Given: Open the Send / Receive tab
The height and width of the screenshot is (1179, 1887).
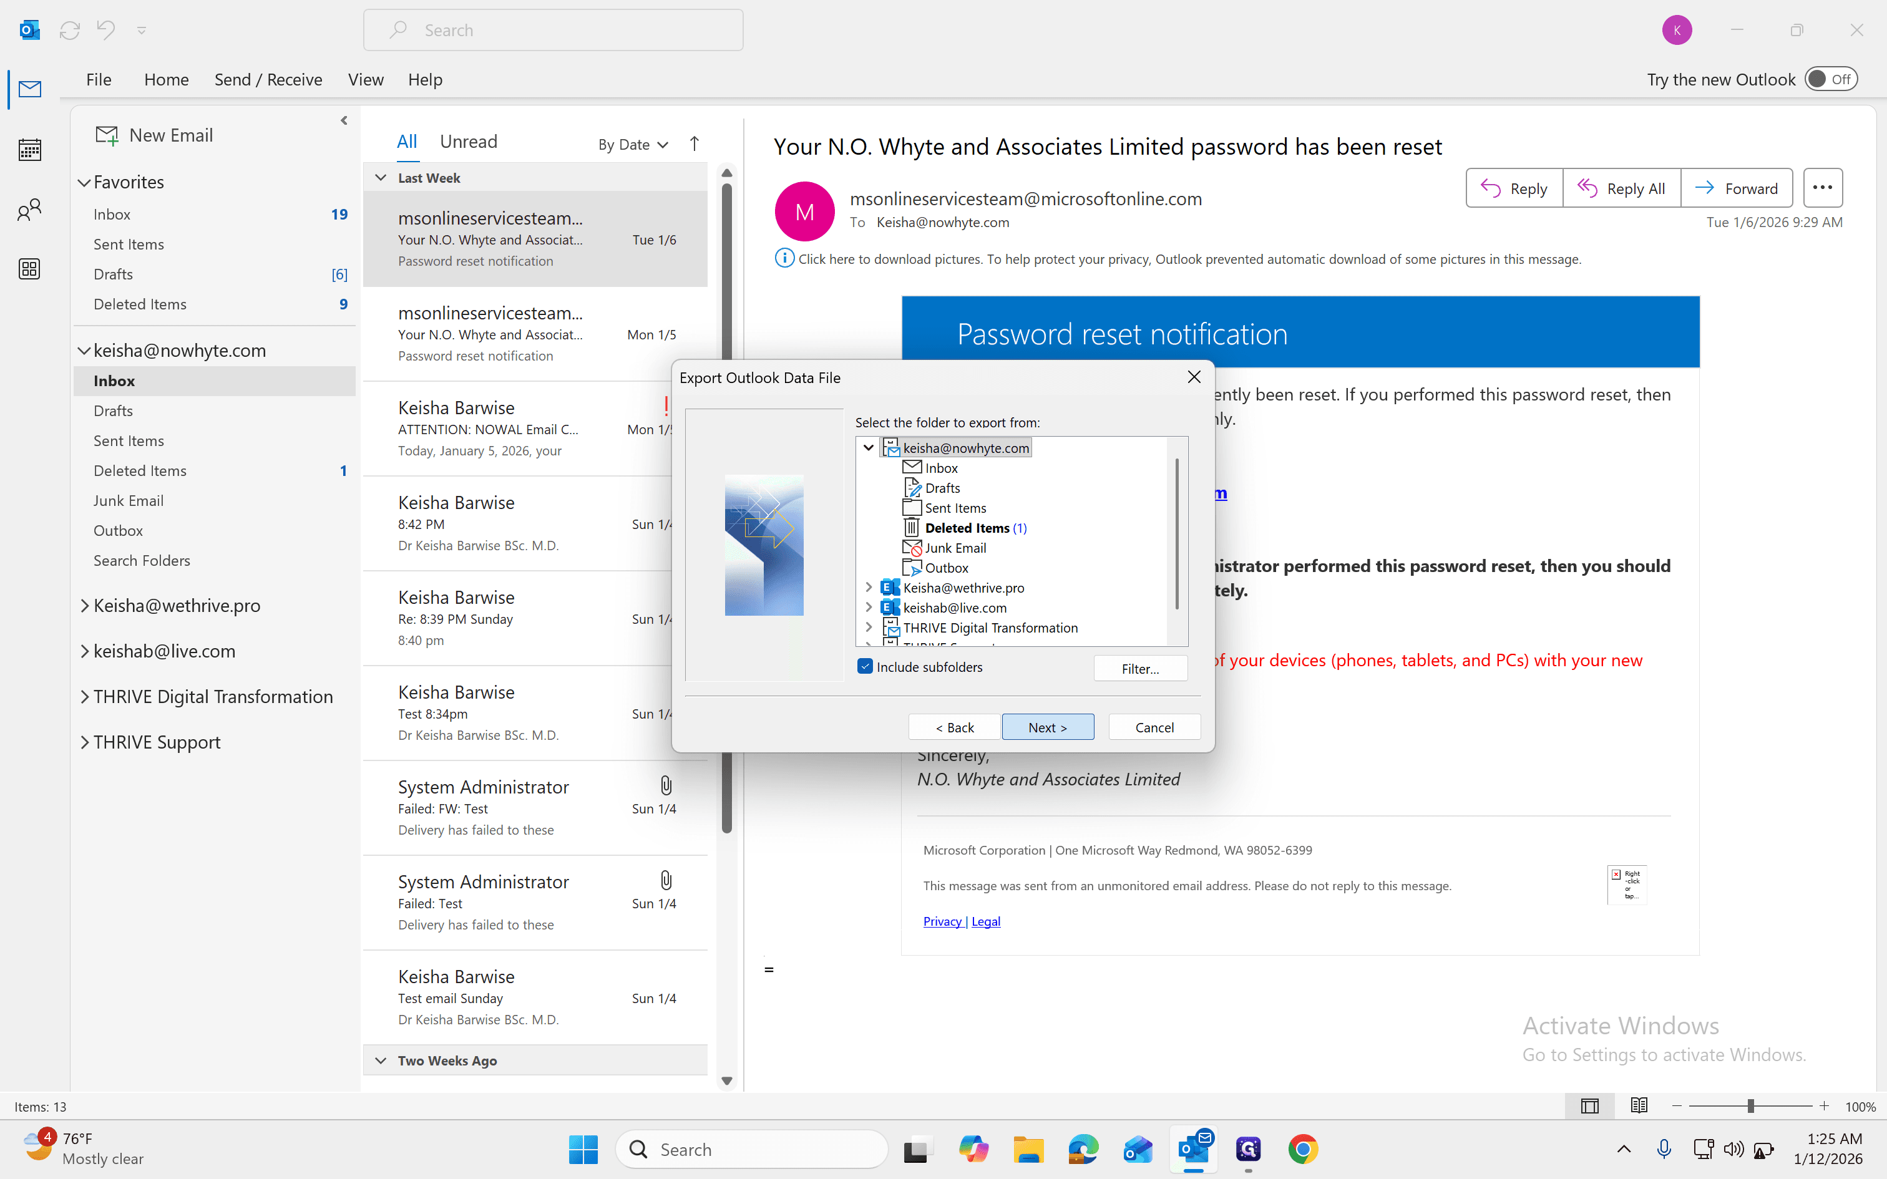Looking at the screenshot, I should pyautogui.click(x=268, y=80).
